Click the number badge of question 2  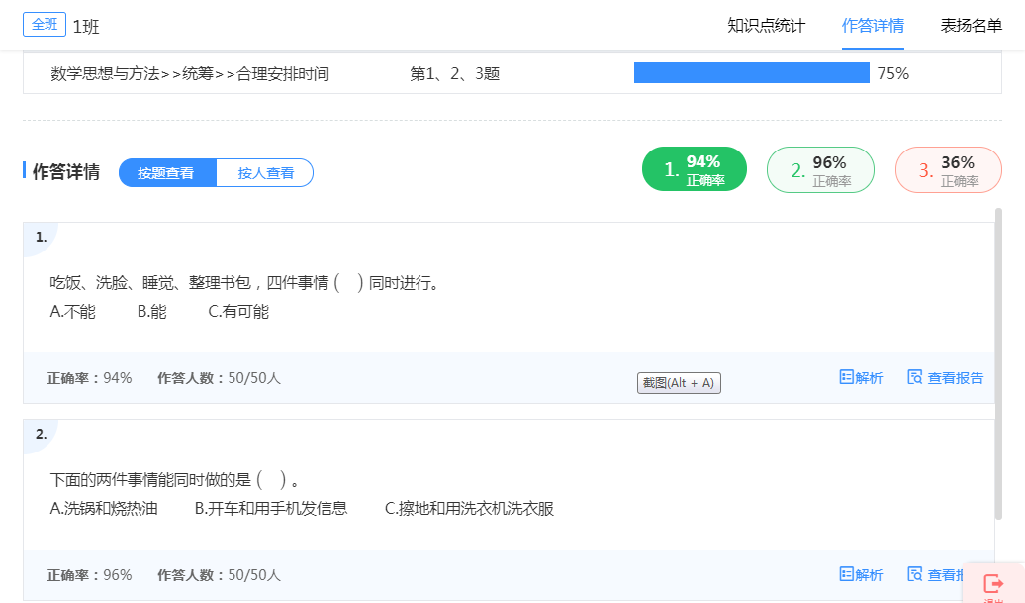42,434
